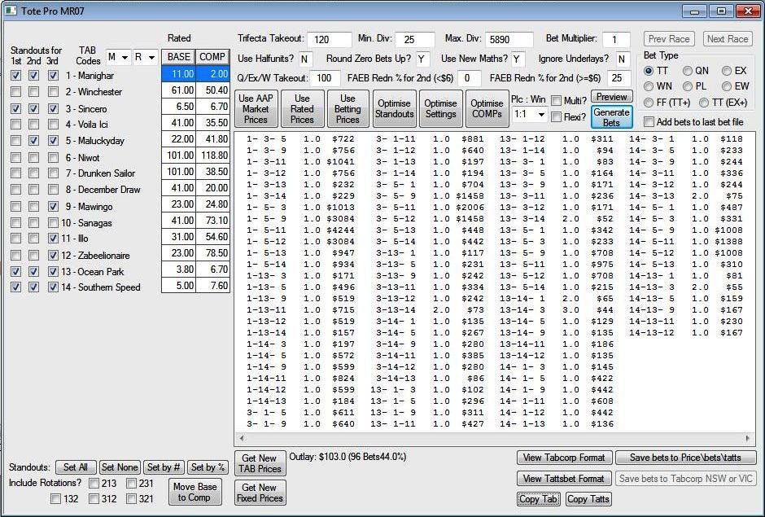Click the Ignore Underlays? field
Image resolution: width=765 pixels, height=517 pixels.
(623, 59)
